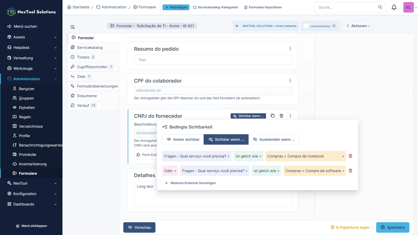Open the notifications bell
The image size is (418, 235).
pos(394,7)
